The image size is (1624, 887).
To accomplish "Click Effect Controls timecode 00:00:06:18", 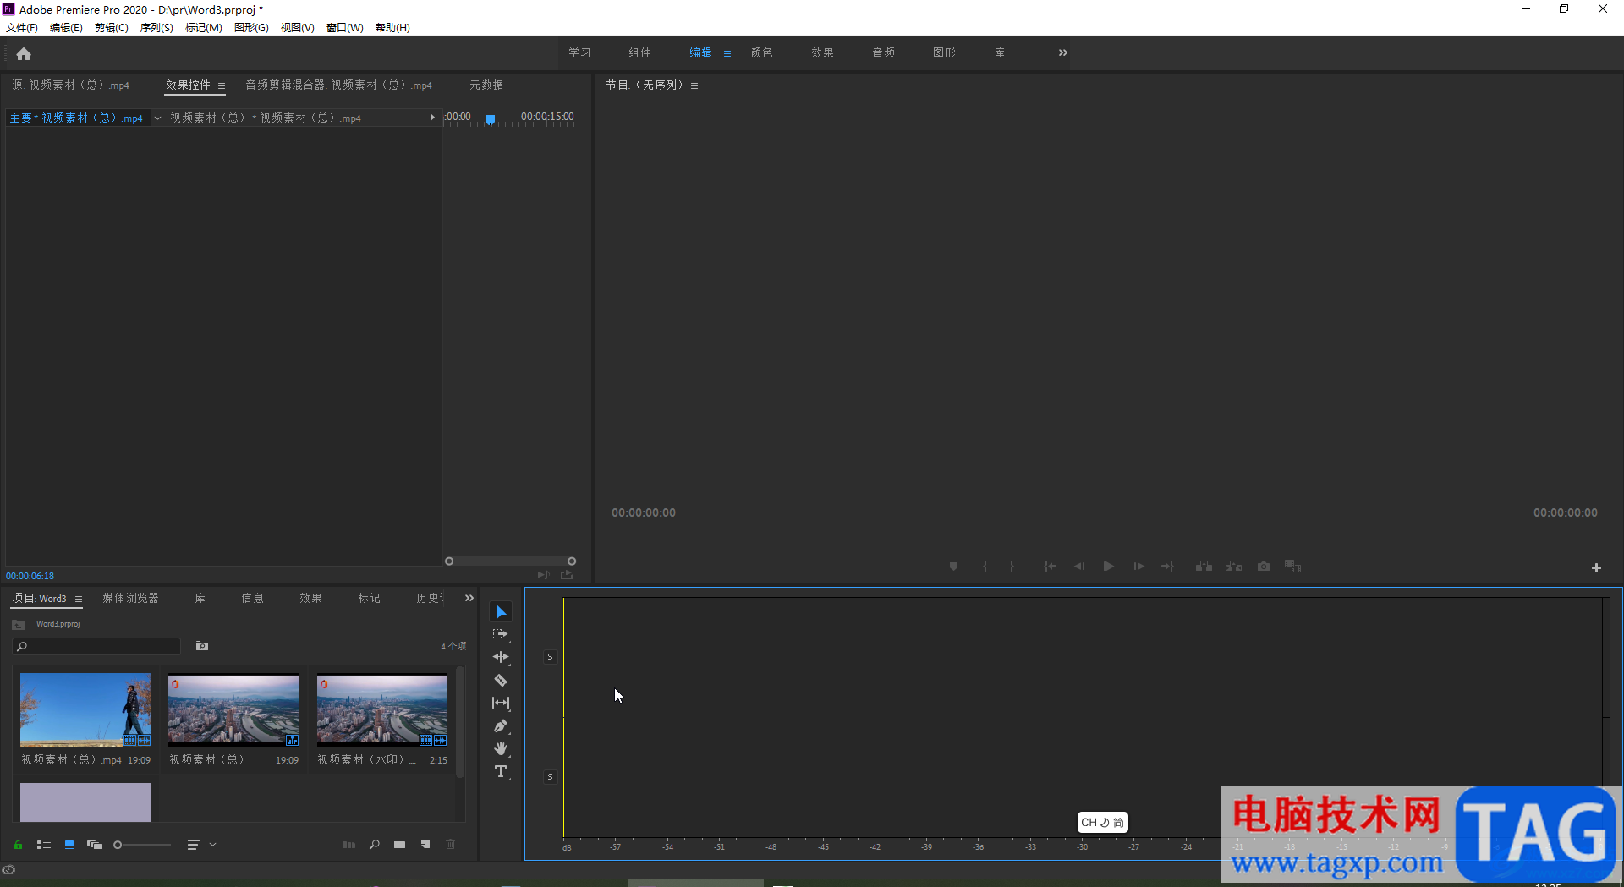I will click(x=30, y=576).
